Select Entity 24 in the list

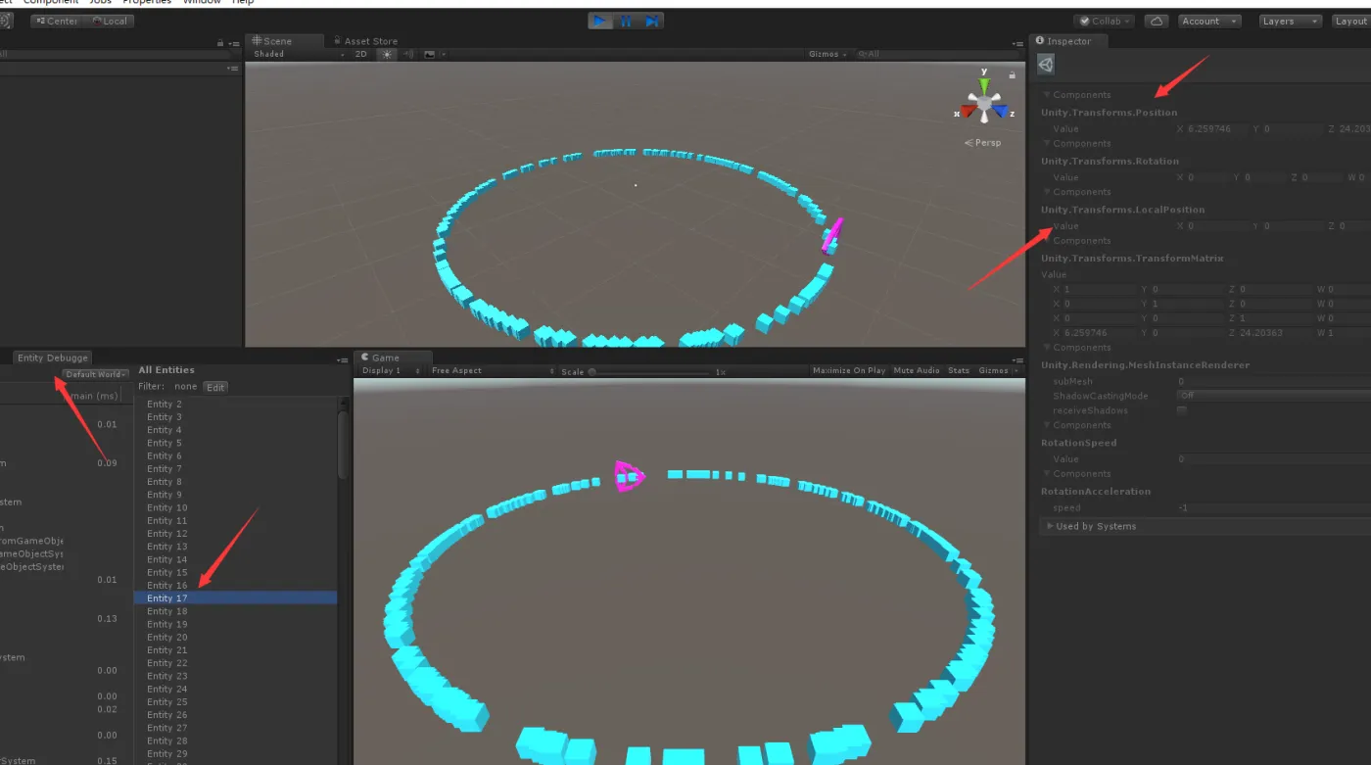tap(235, 689)
